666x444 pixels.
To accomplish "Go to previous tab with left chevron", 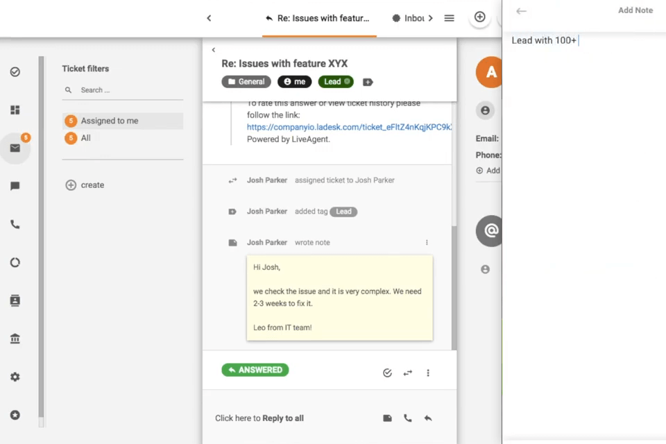I will click(209, 18).
